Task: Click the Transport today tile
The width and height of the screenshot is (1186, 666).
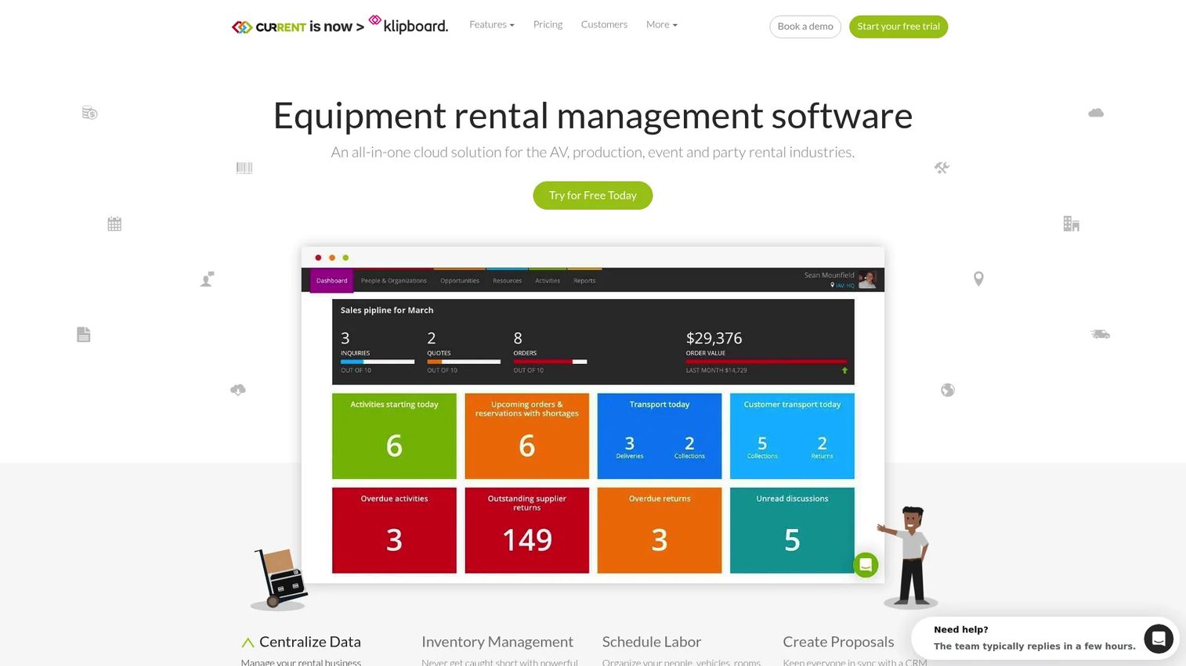Action: [660, 436]
